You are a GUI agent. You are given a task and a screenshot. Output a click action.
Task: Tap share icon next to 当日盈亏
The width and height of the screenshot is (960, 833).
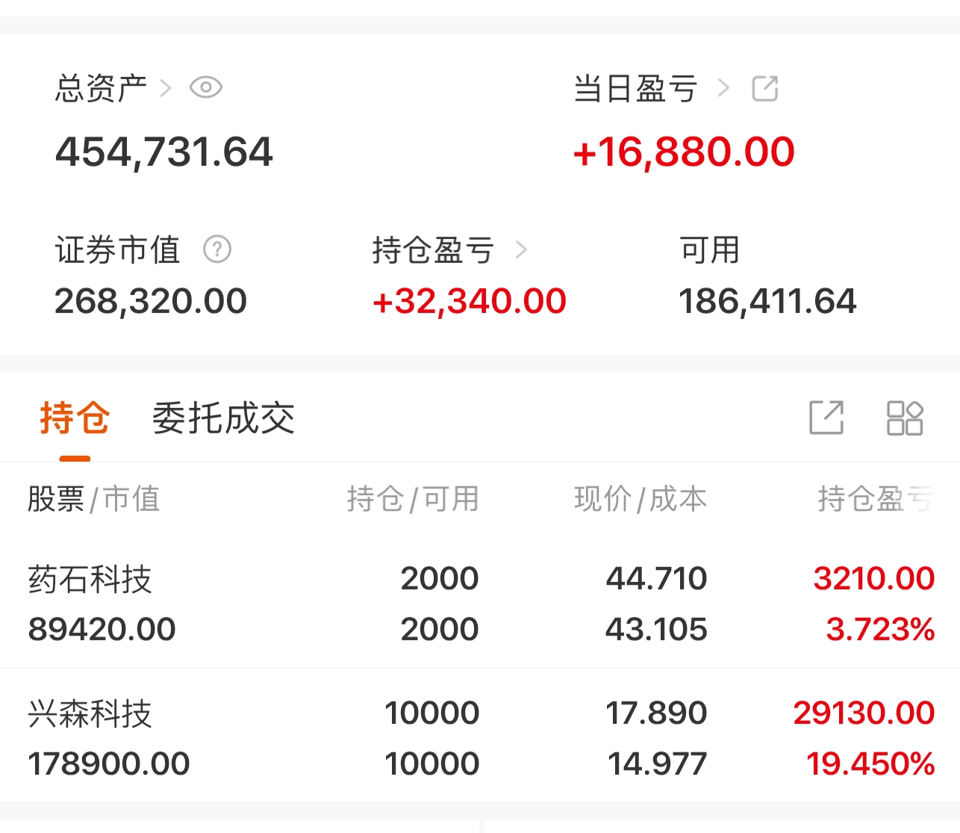point(765,88)
